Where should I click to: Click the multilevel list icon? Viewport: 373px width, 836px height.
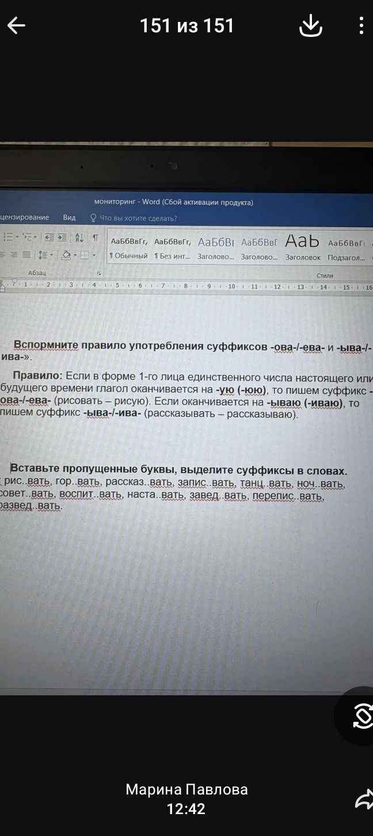tap(26, 237)
